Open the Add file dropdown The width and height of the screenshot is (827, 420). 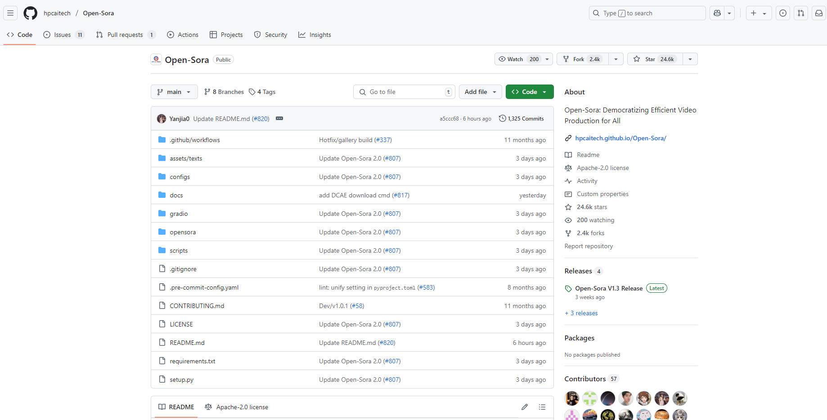pyautogui.click(x=480, y=92)
